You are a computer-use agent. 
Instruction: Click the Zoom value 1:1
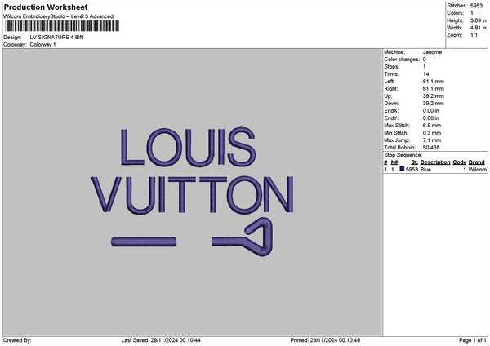[474, 35]
